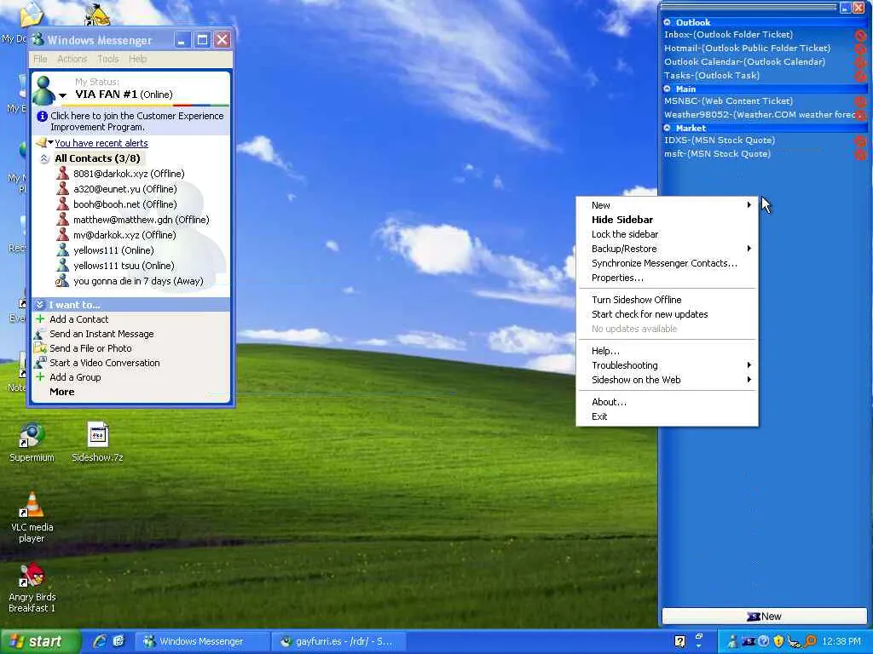Launch VLC media player shortcut
Screen dimensions: 873x654
(x=32, y=517)
